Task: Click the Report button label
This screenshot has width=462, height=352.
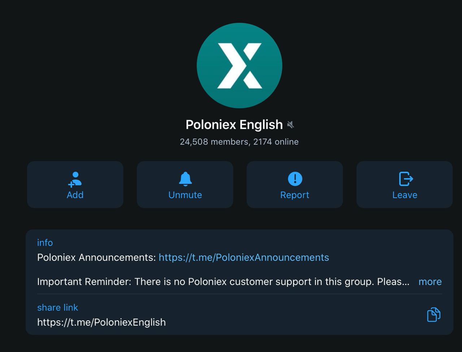Action: 295,195
